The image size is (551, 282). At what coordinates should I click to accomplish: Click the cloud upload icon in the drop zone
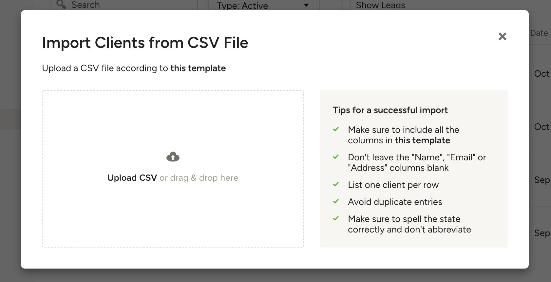point(173,156)
